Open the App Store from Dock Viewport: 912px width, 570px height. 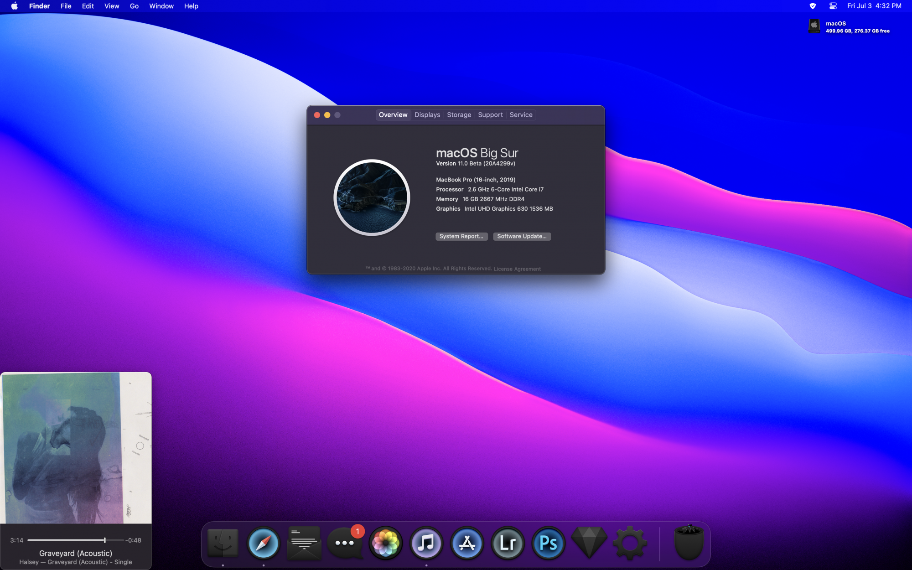pyautogui.click(x=467, y=543)
